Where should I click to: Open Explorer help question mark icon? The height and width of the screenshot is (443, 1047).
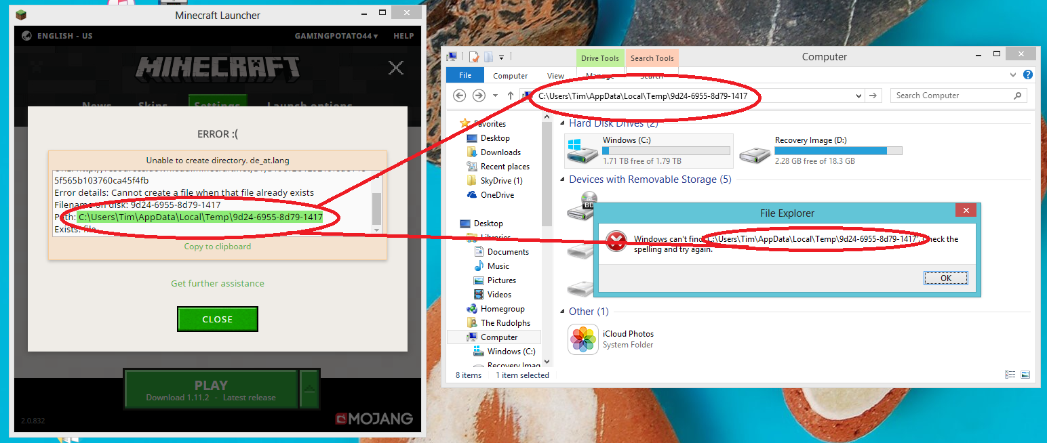point(1028,75)
